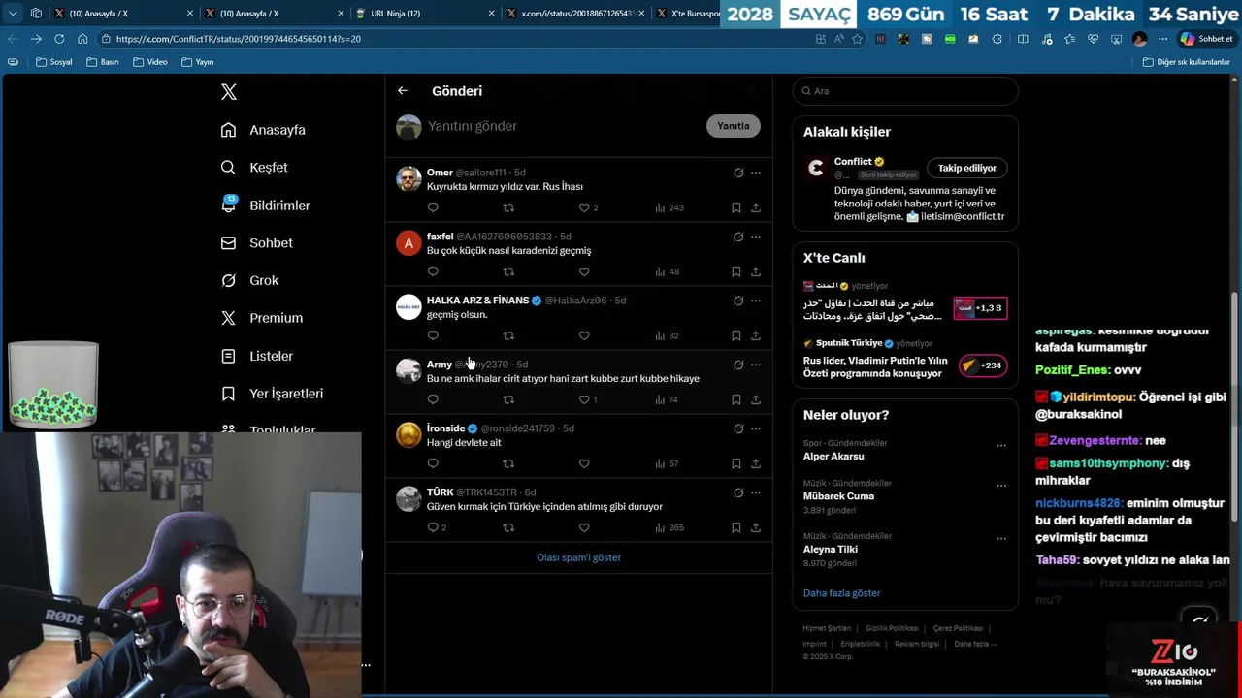Viewport: 1242px width, 698px height.
Task: Bookmark İronside's reply
Action: click(736, 463)
